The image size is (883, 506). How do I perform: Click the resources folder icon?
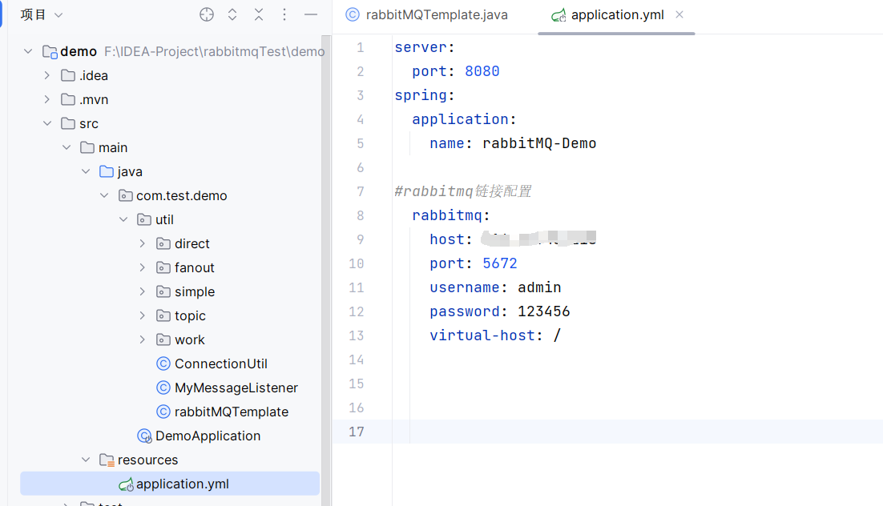pyautogui.click(x=107, y=460)
